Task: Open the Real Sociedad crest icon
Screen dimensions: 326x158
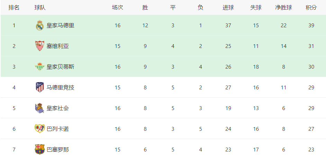Action: tap(39, 108)
